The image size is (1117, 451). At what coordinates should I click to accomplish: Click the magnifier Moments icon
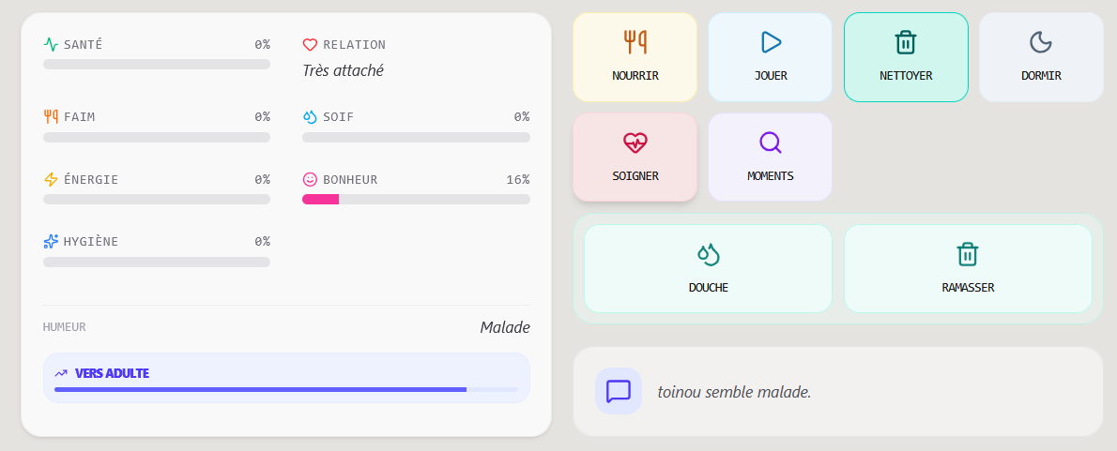(771, 143)
